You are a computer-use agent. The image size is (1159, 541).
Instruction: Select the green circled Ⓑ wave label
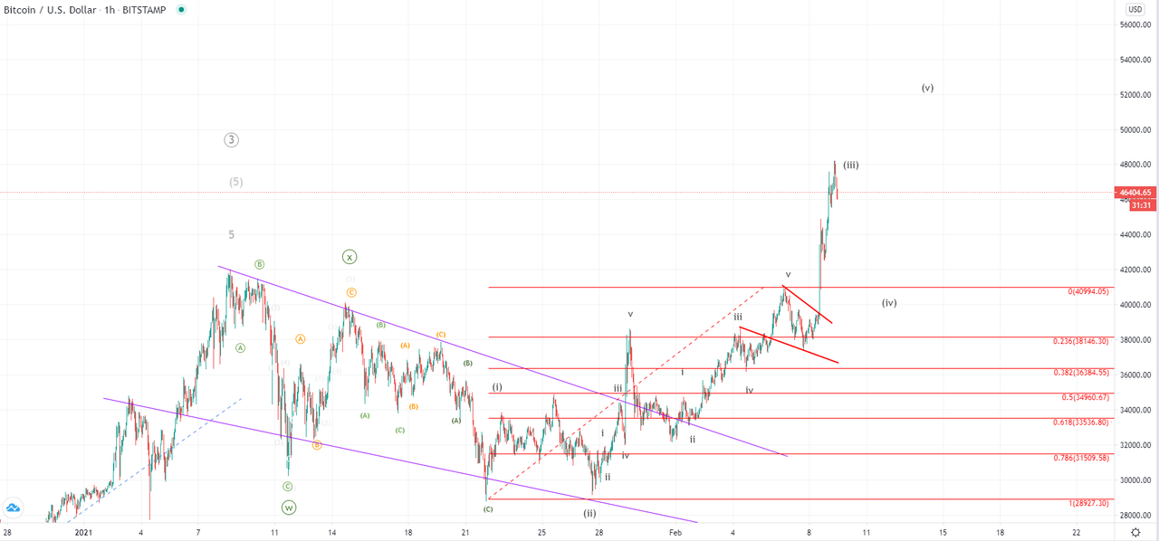point(259,264)
